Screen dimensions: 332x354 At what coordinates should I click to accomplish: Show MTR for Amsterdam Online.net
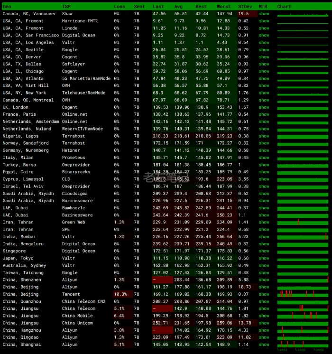264,121
